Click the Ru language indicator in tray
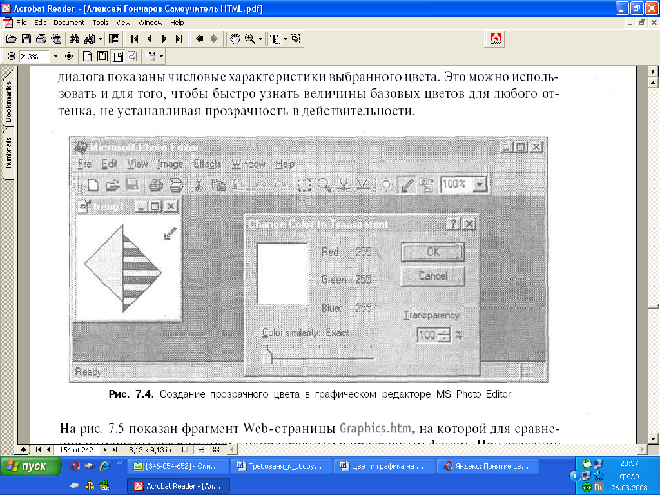This screenshot has height=495, width=660. point(599,487)
